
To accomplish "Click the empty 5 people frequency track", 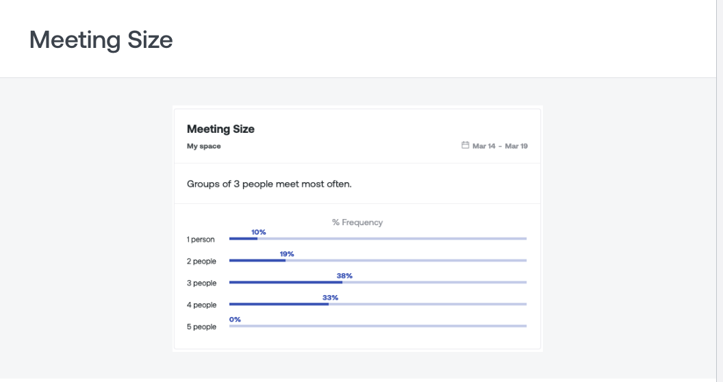I will click(x=378, y=326).
